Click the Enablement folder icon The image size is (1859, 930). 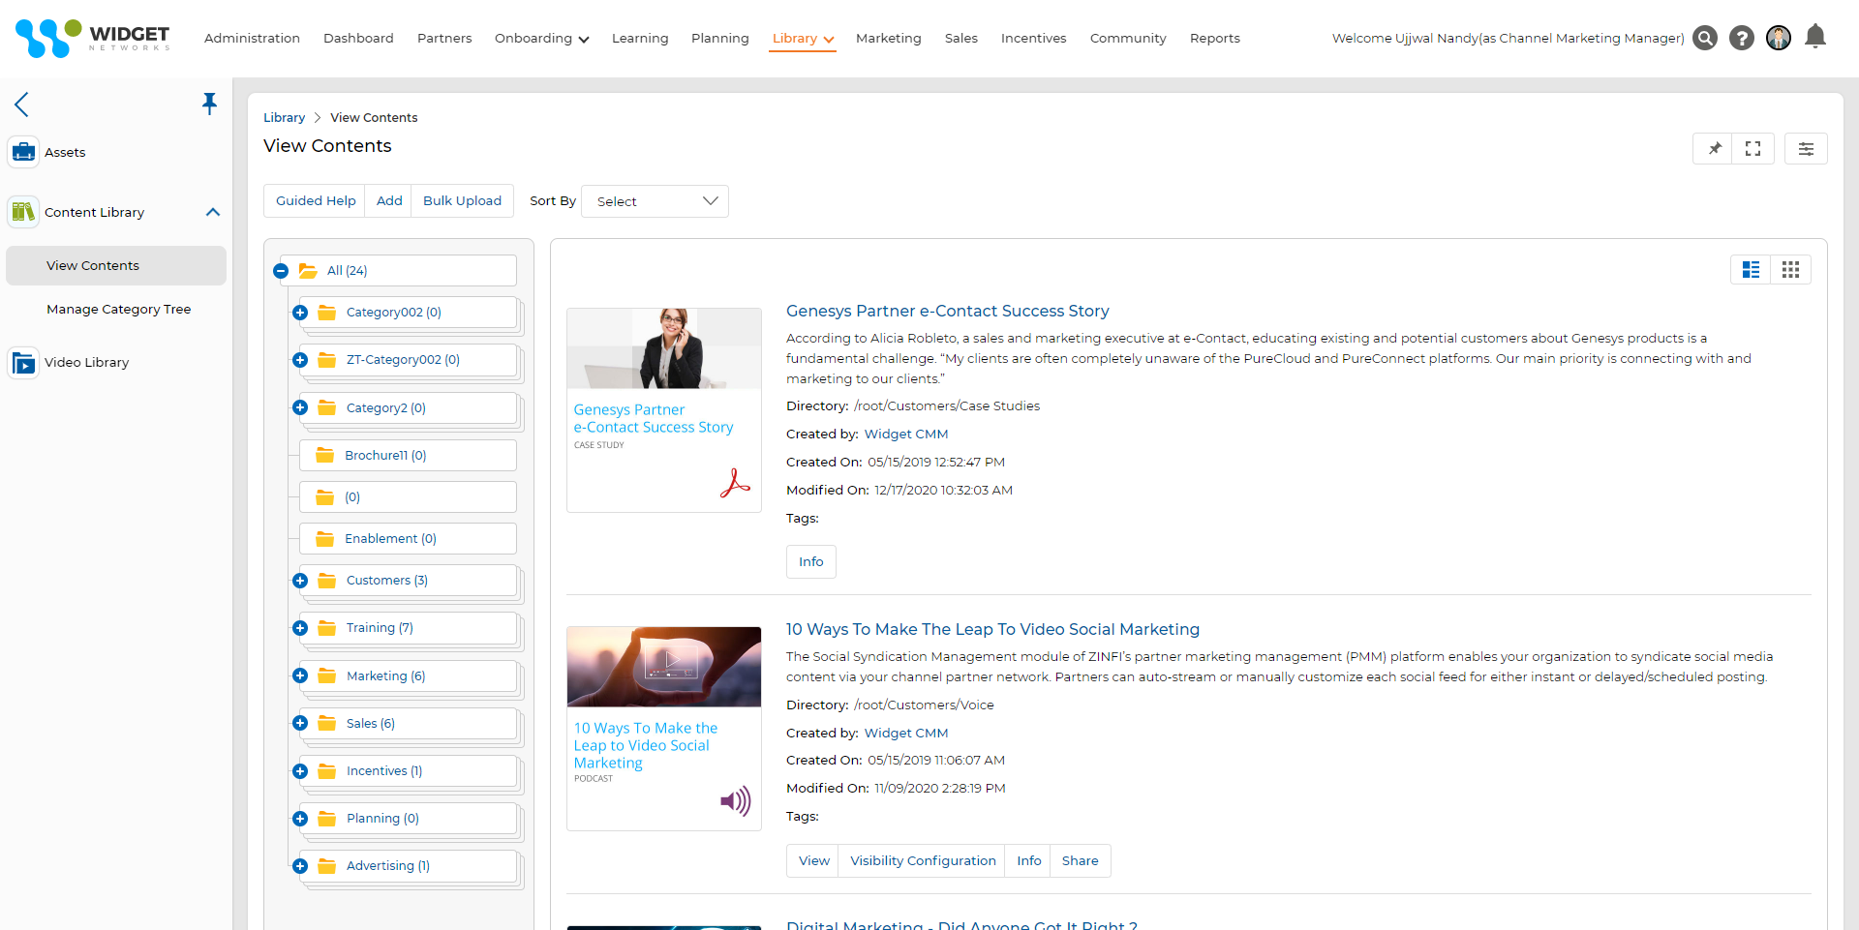325,539
